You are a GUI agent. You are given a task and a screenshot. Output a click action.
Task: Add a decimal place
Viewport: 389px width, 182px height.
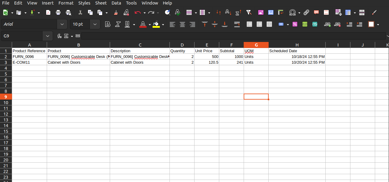(x=327, y=24)
